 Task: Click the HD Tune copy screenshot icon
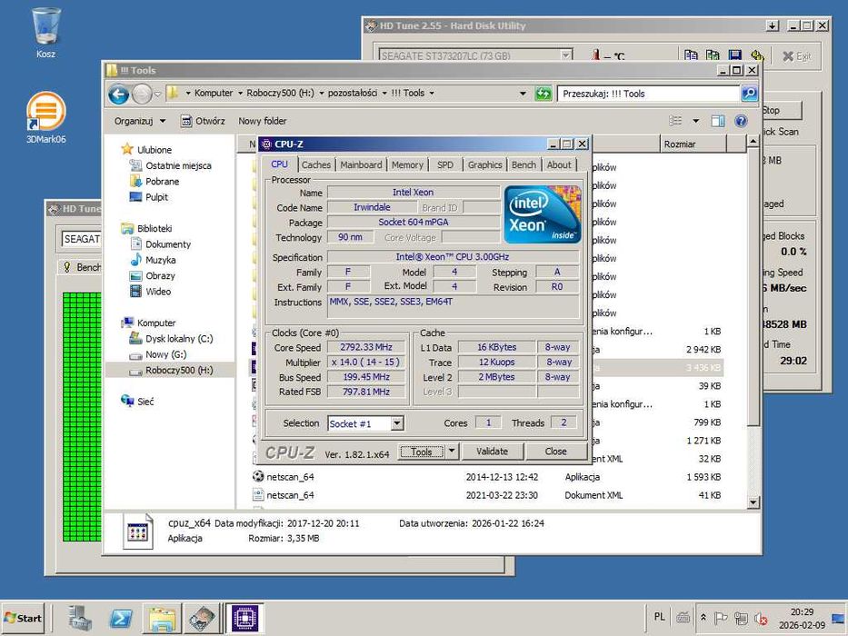tap(713, 55)
